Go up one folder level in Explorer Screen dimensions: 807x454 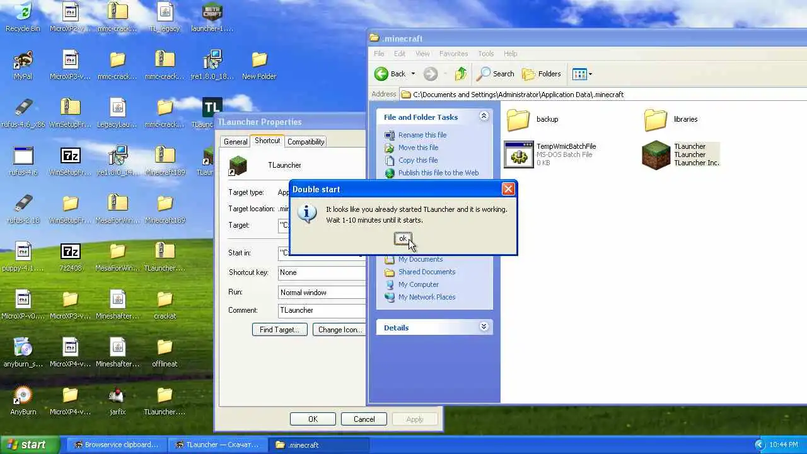tap(461, 74)
